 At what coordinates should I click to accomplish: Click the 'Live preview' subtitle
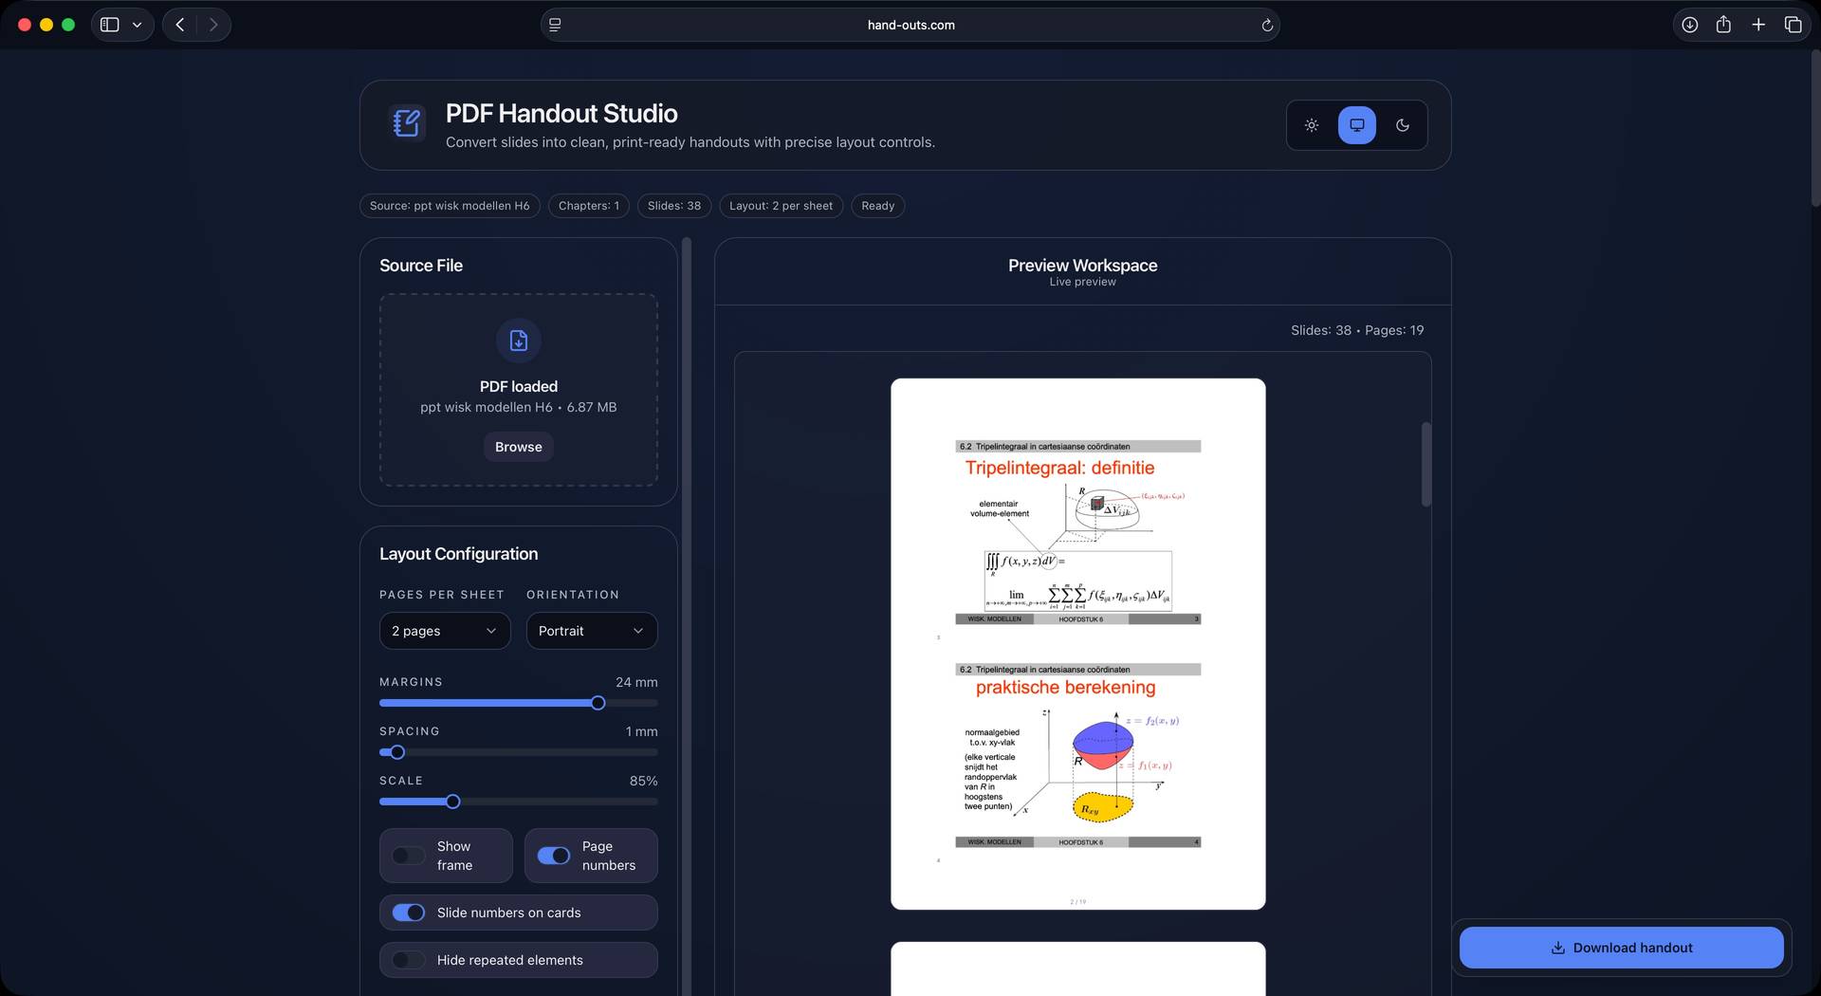coord(1083,282)
